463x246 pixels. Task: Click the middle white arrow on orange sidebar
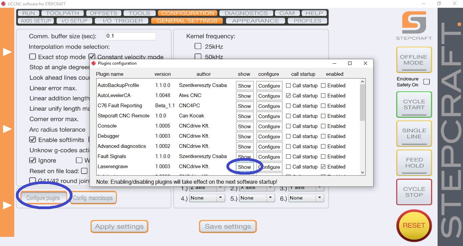[7, 129]
